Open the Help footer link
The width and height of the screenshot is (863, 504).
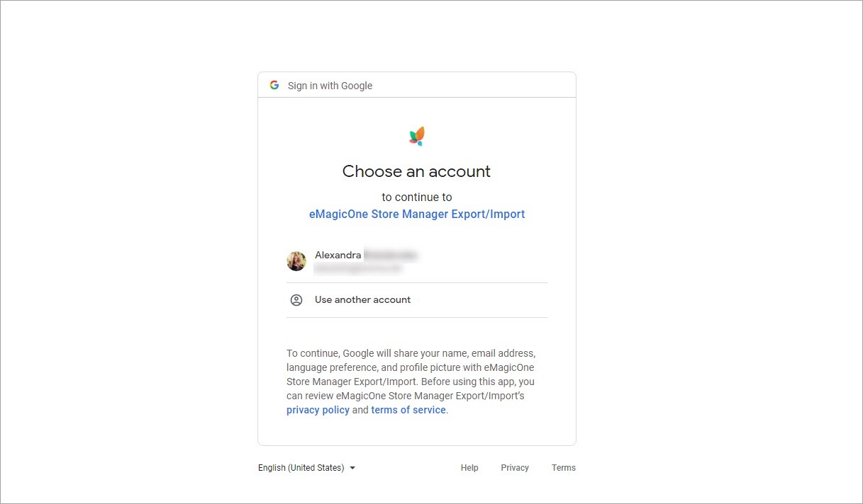(469, 468)
